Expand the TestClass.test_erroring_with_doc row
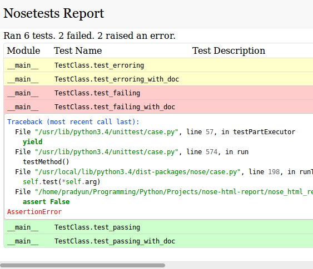 [158, 79]
